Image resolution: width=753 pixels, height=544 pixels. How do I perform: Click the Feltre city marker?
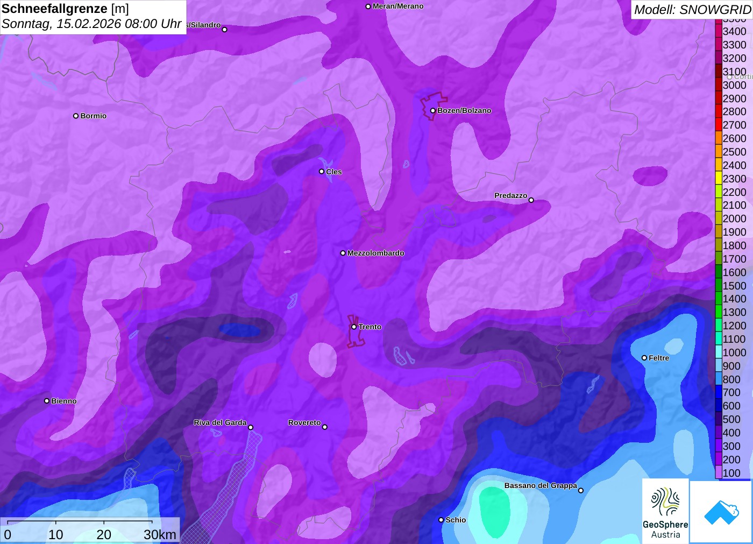[644, 358]
